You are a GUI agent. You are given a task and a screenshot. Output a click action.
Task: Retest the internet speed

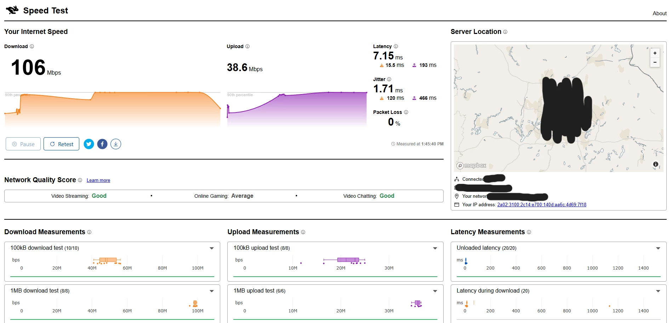pyautogui.click(x=61, y=144)
